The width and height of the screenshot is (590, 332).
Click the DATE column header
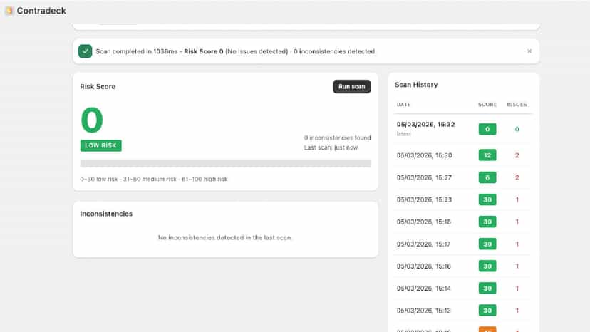click(403, 104)
